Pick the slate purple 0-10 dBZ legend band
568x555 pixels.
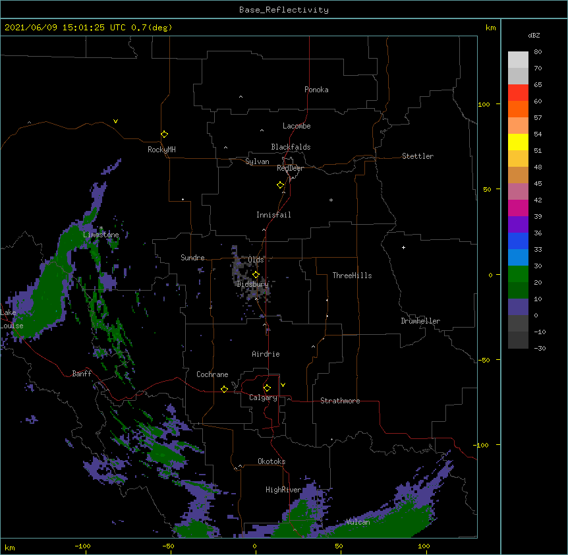[518, 307]
